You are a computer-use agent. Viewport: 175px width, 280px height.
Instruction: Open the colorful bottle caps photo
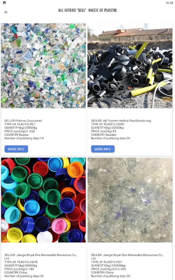[x=43, y=200]
